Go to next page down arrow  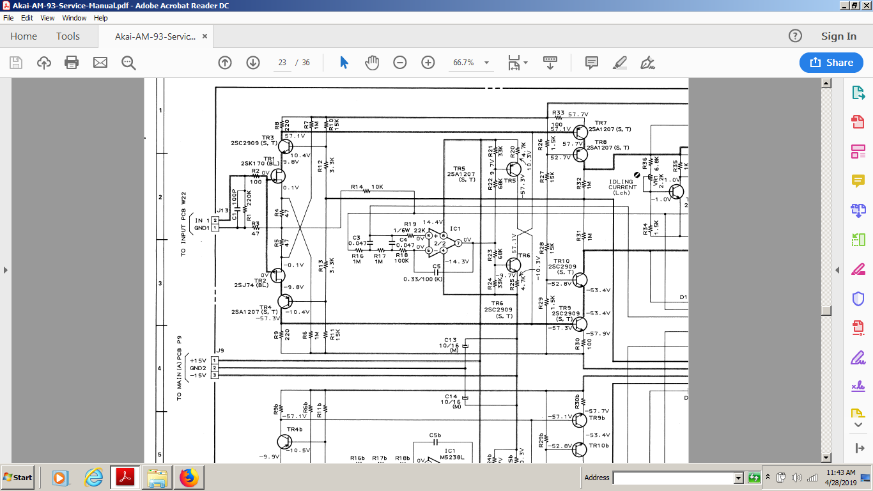click(x=253, y=63)
